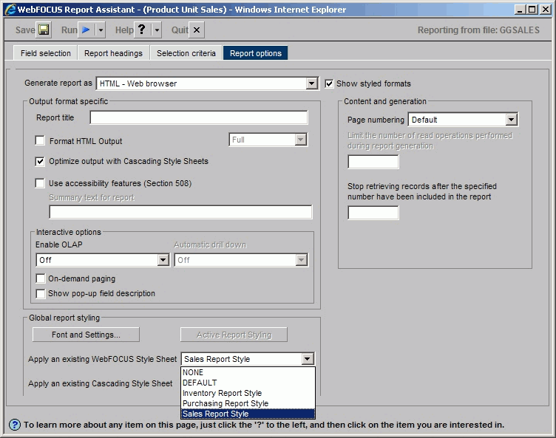Click the Save floppy disk icon
The width and height of the screenshot is (556, 438).
click(44, 30)
